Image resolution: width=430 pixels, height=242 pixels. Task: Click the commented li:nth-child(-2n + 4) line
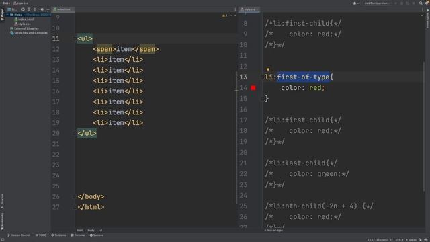pyautogui.click(x=319, y=206)
